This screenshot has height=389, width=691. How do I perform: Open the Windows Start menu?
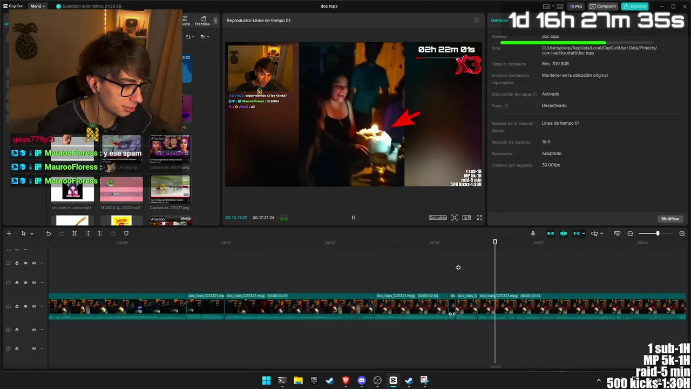pos(266,380)
